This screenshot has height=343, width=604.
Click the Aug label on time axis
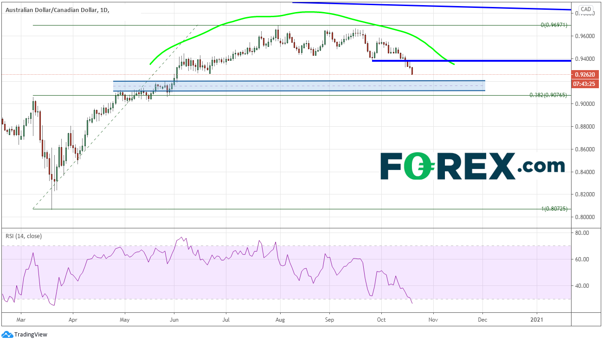coord(279,320)
